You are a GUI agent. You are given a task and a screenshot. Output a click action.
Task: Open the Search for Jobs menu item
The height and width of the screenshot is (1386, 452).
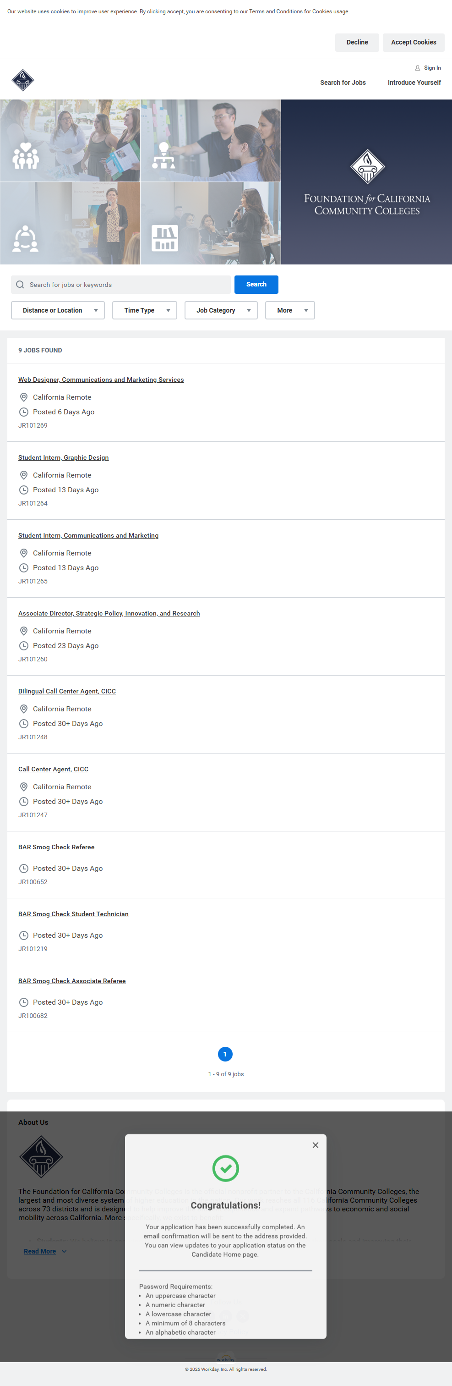343,83
